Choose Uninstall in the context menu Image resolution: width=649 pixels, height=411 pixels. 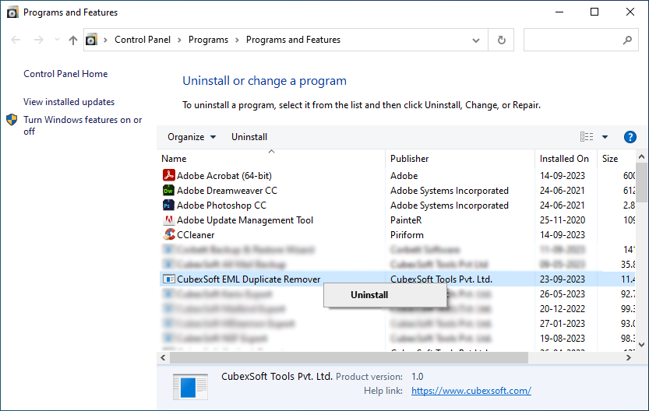pyautogui.click(x=369, y=295)
